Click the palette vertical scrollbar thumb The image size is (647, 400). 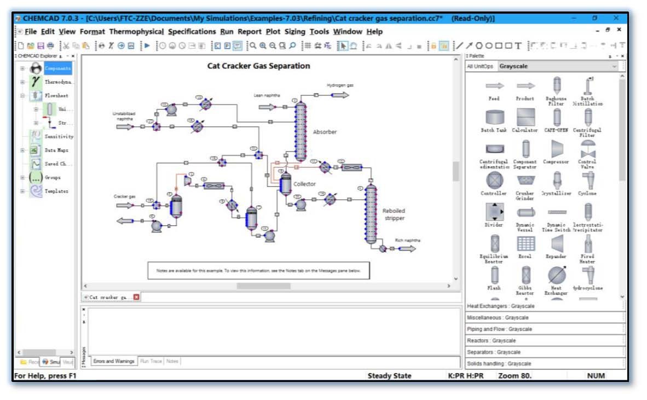(622, 130)
